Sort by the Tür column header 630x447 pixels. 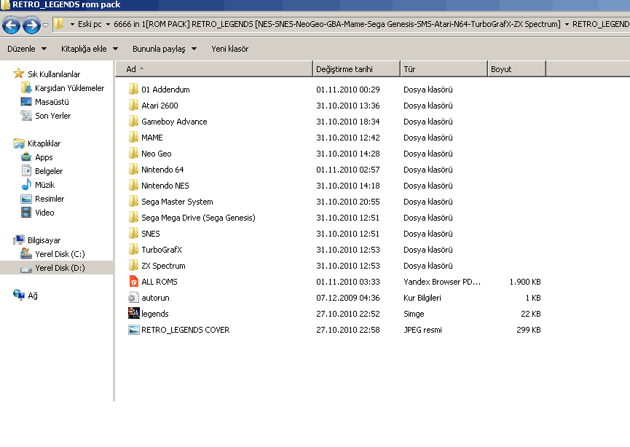[444, 69]
